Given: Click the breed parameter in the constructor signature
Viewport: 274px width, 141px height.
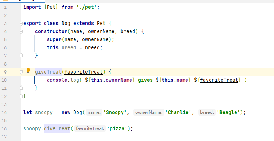Looking at the screenshot, I should [x=128, y=31].
